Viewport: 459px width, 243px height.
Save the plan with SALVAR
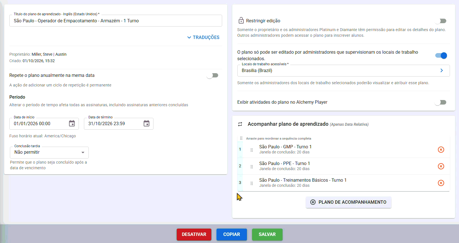tap(267, 235)
